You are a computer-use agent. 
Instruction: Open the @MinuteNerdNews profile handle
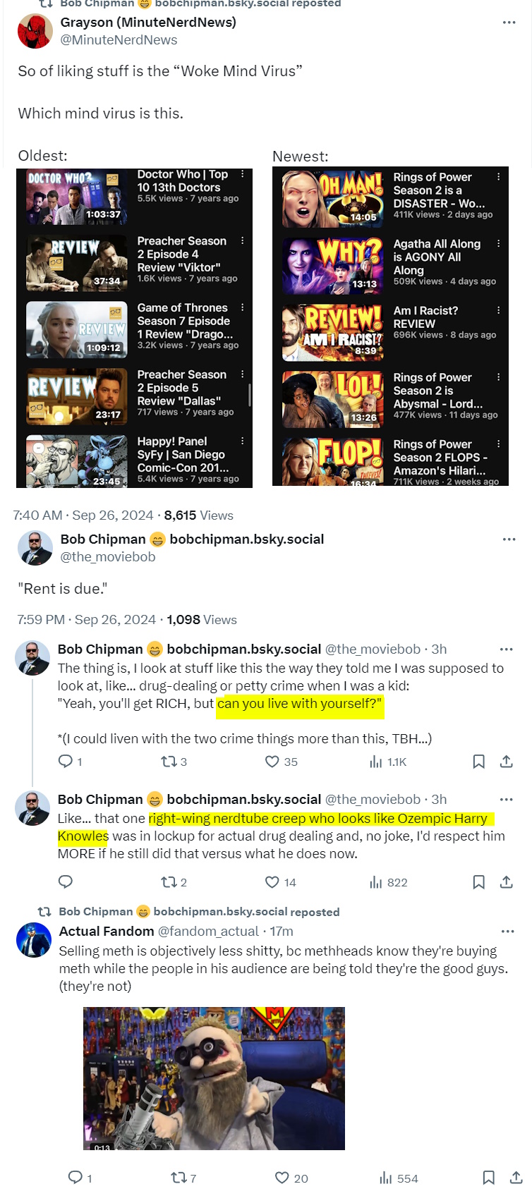click(119, 40)
